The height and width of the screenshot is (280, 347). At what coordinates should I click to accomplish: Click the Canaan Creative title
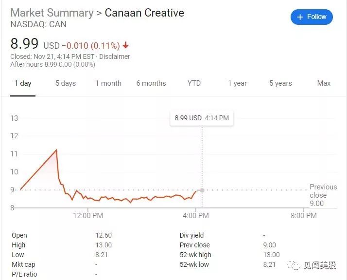(144, 13)
